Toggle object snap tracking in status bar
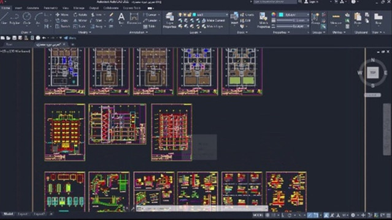Viewport: 392px width, 220px height. coord(310,215)
